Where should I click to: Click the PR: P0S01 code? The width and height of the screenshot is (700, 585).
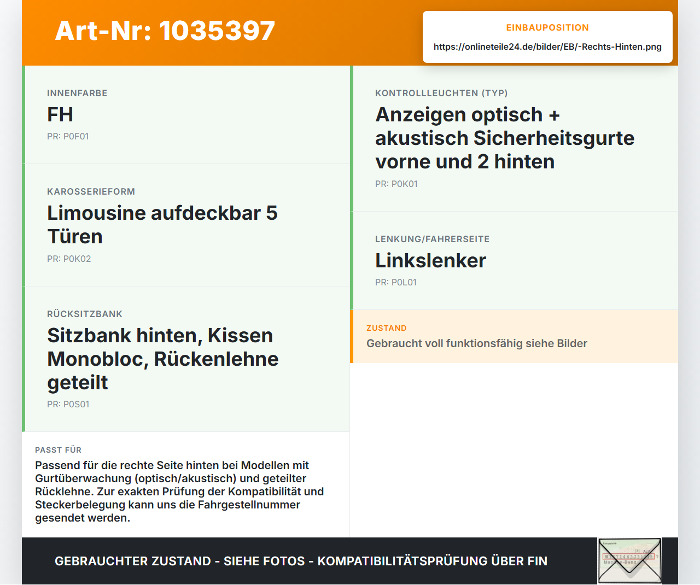click(68, 404)
